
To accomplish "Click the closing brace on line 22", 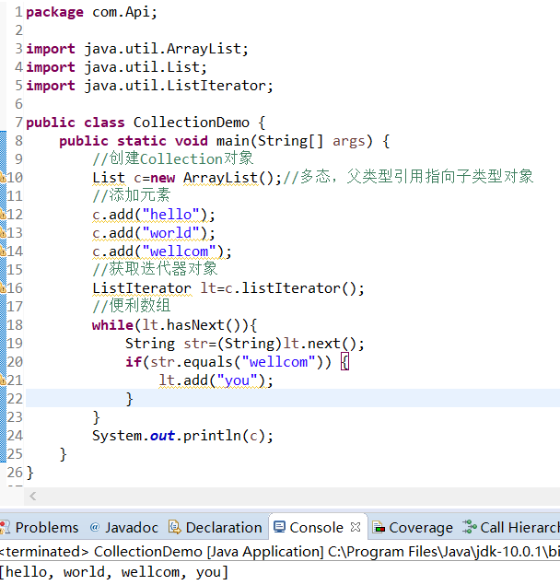I will [x=130, y=399].
